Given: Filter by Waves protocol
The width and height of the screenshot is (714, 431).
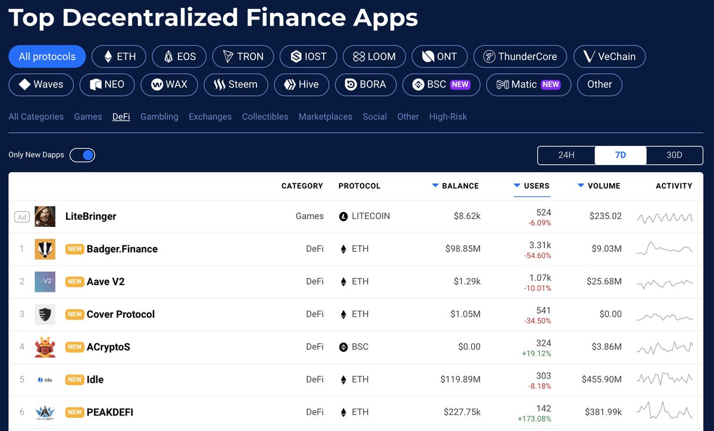Looking at the screenshot, I should [x=41, y=85].
